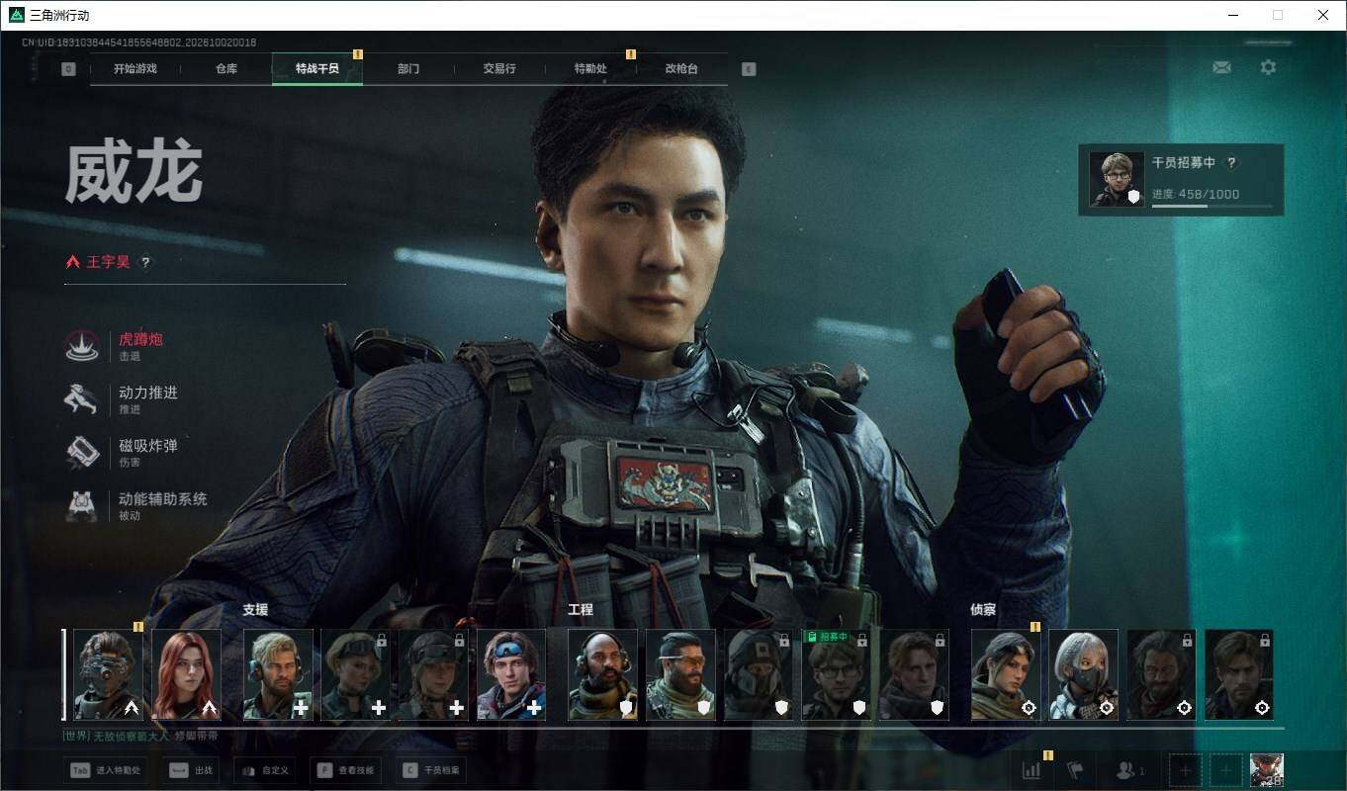Select the engineer with orange glasses portrait
Screen dimensions: 1347x791
[680, 674]
